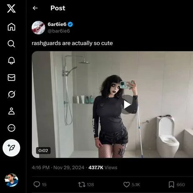Play the video in the post
The width and height of the screenshot is (193, 193).
(127, 104)
